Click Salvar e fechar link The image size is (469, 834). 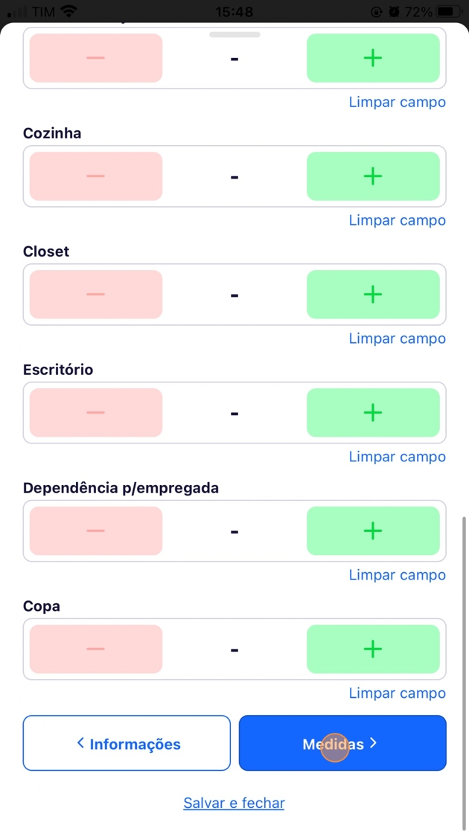pos(234,803)
